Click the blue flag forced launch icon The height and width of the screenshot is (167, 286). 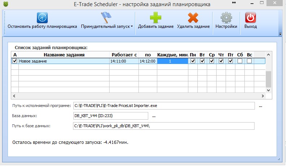coord(106,17)
